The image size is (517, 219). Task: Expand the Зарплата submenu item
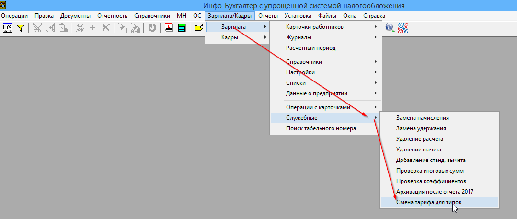click(237, 27)
